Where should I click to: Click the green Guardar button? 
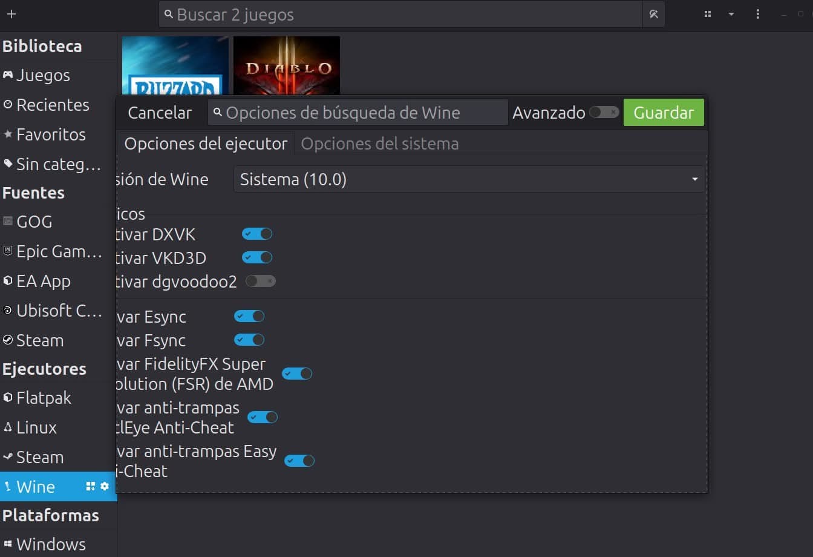pyautogui.click(x=664, y=113)
